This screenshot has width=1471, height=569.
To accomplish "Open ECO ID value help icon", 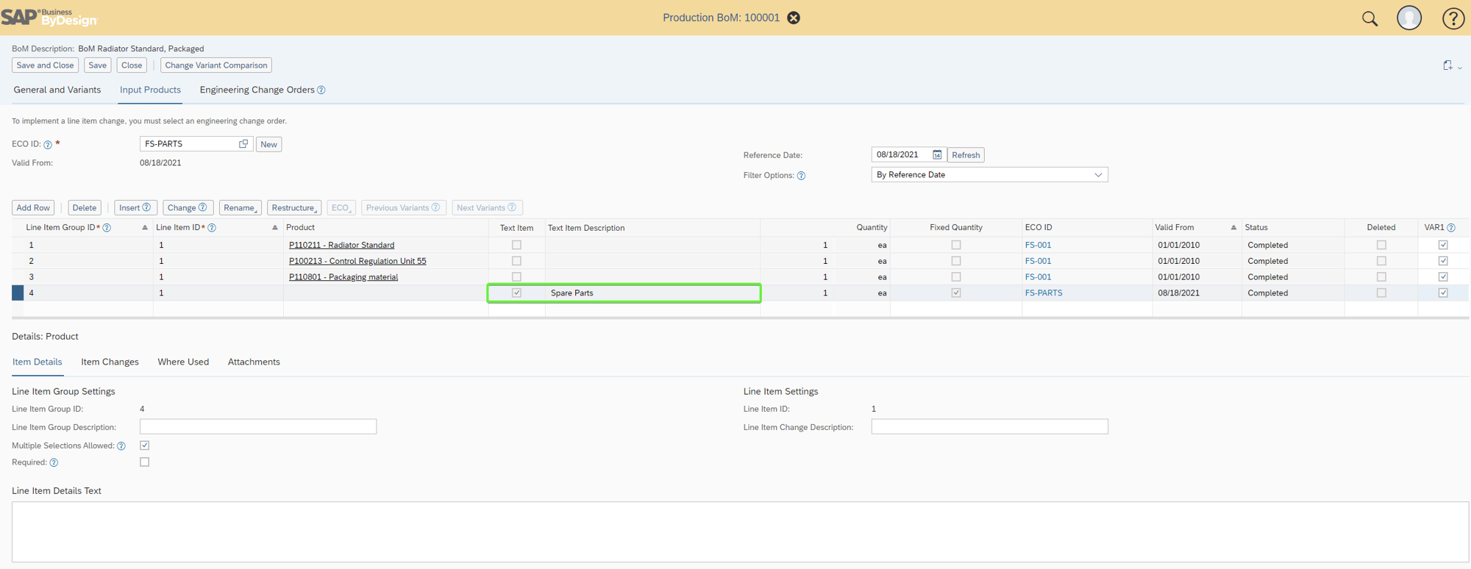I will click(x=243, y=144).
